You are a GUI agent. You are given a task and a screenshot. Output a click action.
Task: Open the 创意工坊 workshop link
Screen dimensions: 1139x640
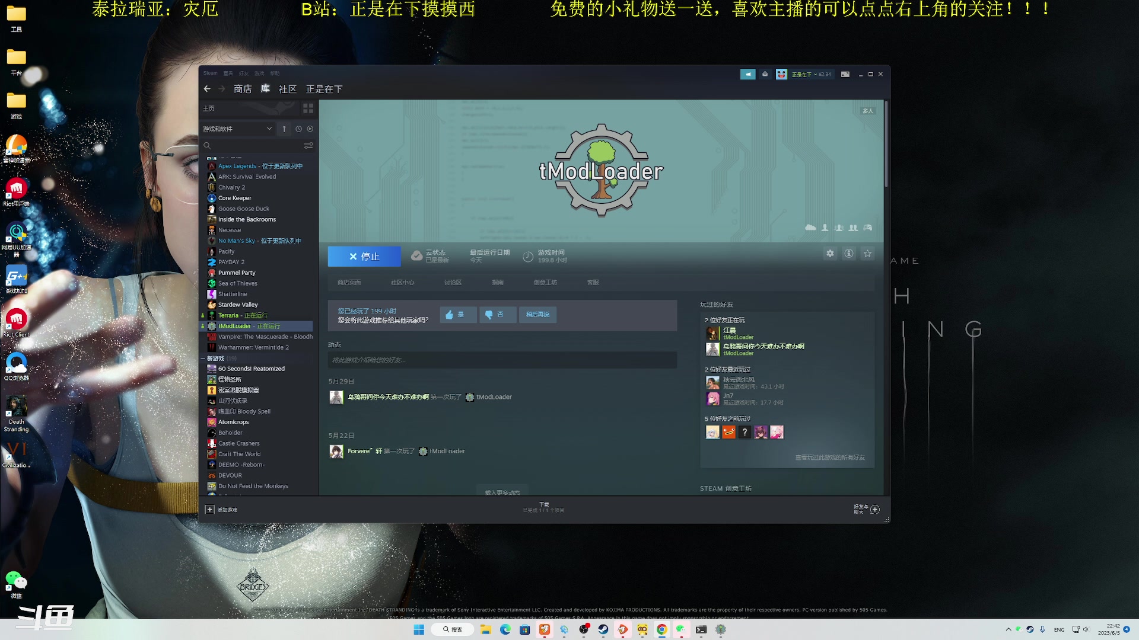click(545, 283)
